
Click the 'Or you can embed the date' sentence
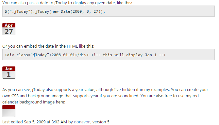click(x=48, y=46)
